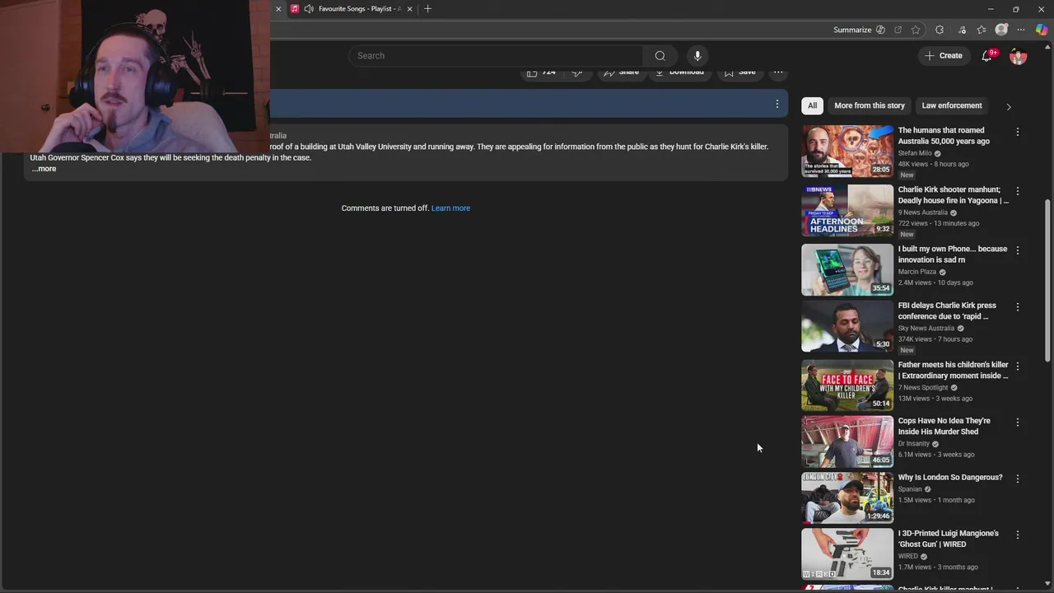Open 9 News Australia Afternoon Headlines thumbnail
The width and height of the screenshot is (1054, 593).
[847, 211]
